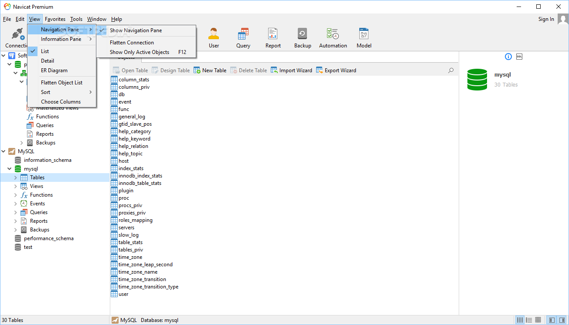Click the green mysql database icon in the information pane
The height and width of the screenshot is (325, 569).
(x=477, y=79)
